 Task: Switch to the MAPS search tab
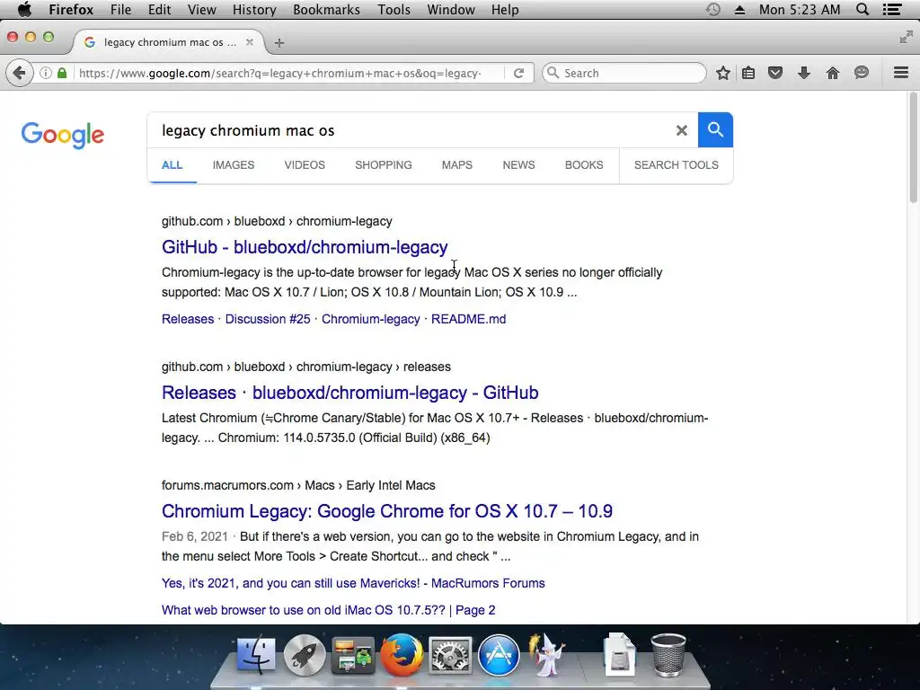pos(457,165)
